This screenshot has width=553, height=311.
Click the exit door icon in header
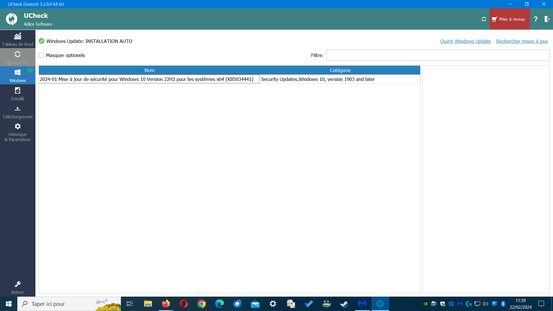pos(547,19)
